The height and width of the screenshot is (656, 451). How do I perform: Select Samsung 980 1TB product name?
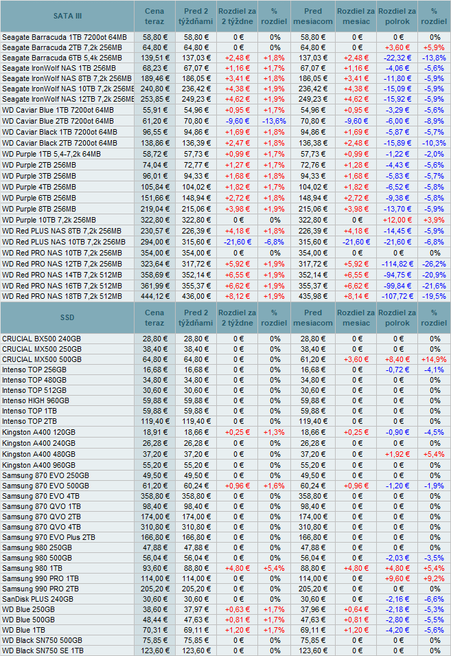[32, 568]
